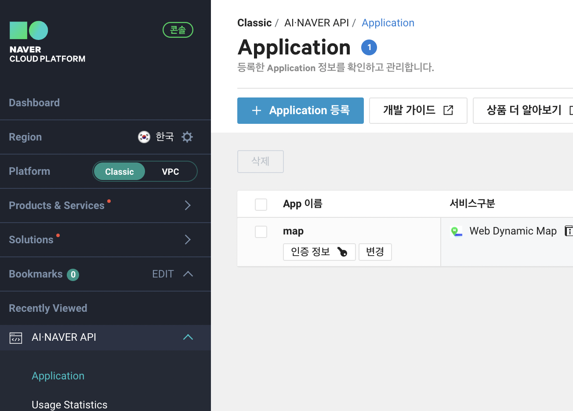This screenshot has width=573, height=411.
Task: Open the 상품 더 알아보기 button
Action: (x=523, y=111)
